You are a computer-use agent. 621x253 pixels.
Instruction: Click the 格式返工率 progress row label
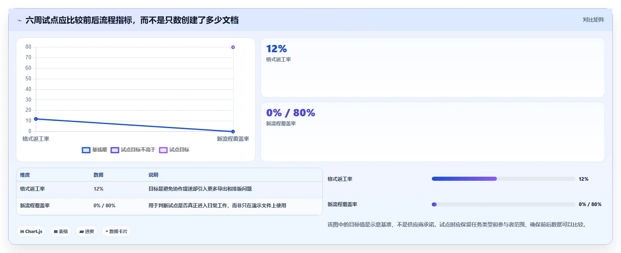340,179
